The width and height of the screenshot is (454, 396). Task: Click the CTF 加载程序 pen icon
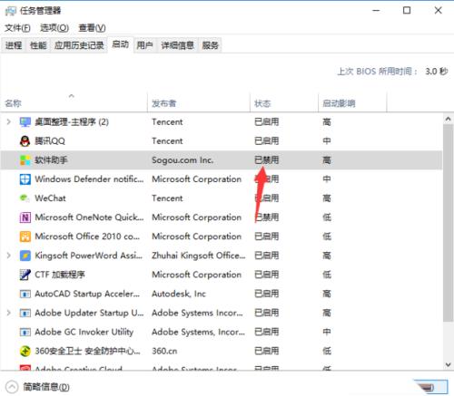25,275
